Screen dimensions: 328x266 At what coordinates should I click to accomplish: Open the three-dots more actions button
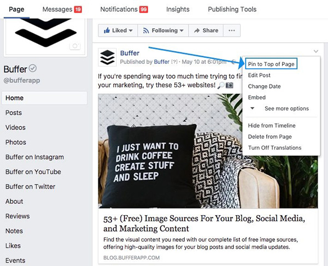pos(232,31)
